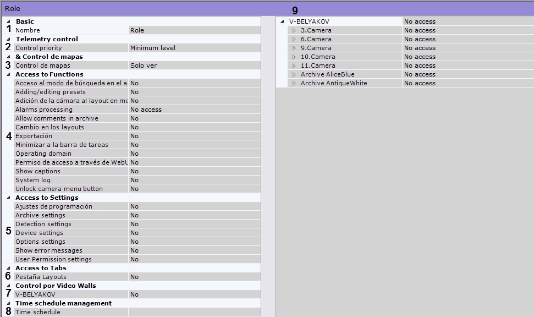Collapse the Basic section

point(8,21)
